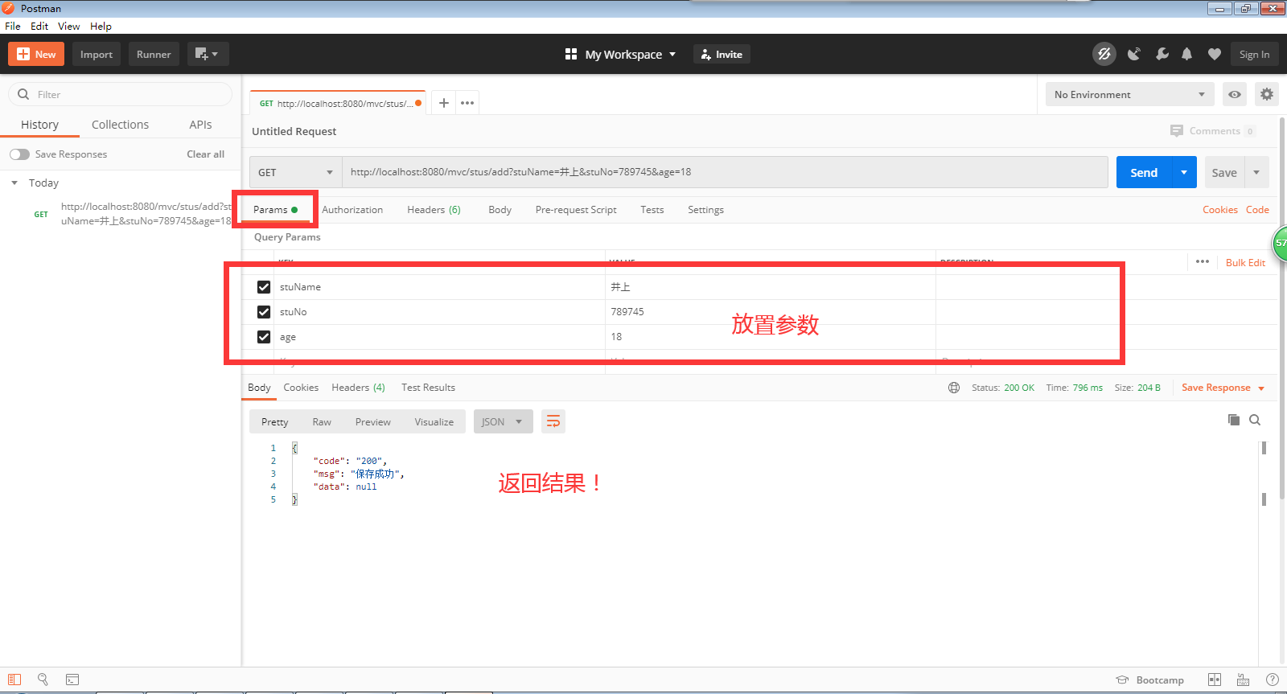
Task: Click the environment quick look eye icon
Action: point(1235,94)
